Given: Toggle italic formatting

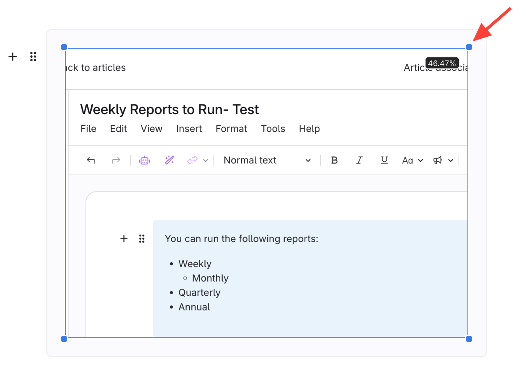Looking at the screenshot, I should 359,160.
